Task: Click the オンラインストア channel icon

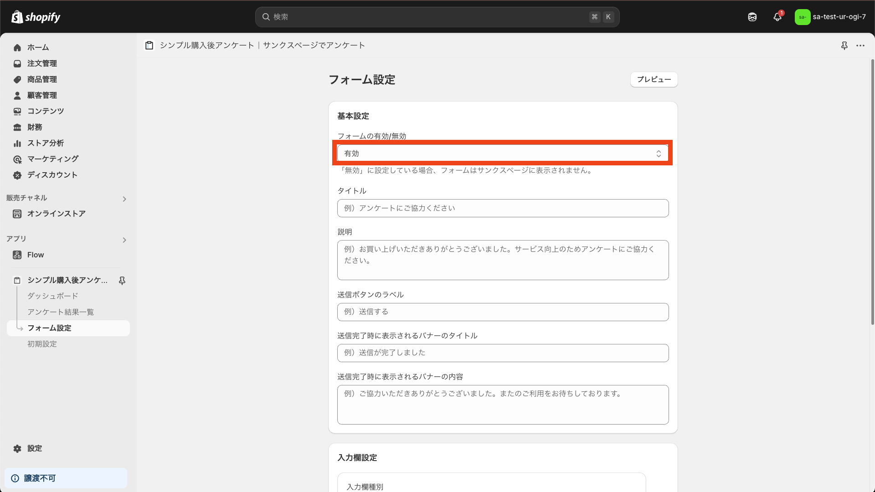Action: pos(17,214)
